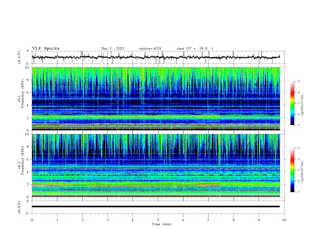Click time axis tick label "8"
This screenshot has height=247, width=320.
click(234, 220)
